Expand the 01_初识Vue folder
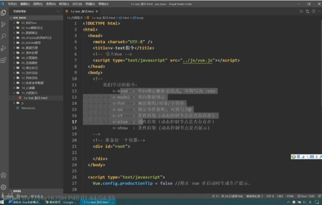The image size is (322, 205). (14, 23)
